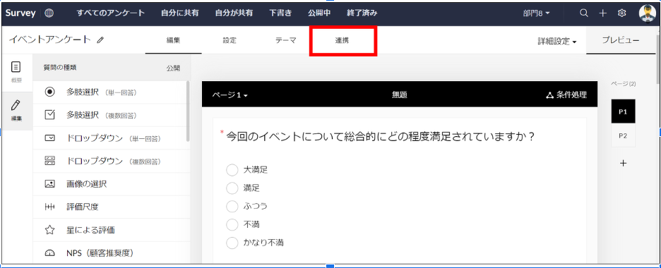Click the user profile avatar
661x268 pixels.
click(x=647, y=13)
